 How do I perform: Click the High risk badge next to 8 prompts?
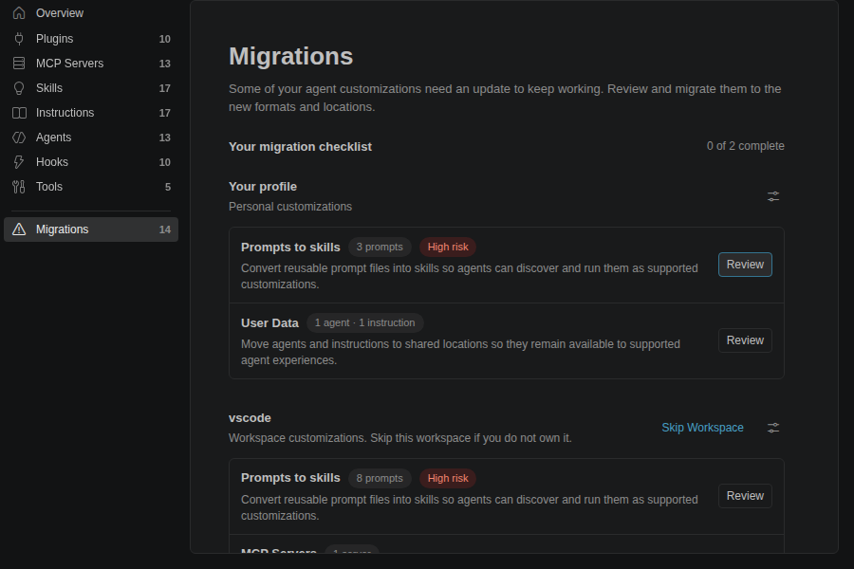(448, 479)
